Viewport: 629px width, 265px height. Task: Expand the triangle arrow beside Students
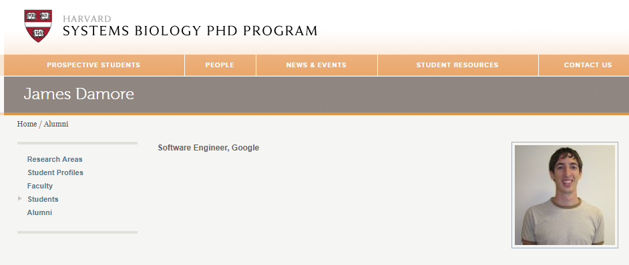click(20, 198)
